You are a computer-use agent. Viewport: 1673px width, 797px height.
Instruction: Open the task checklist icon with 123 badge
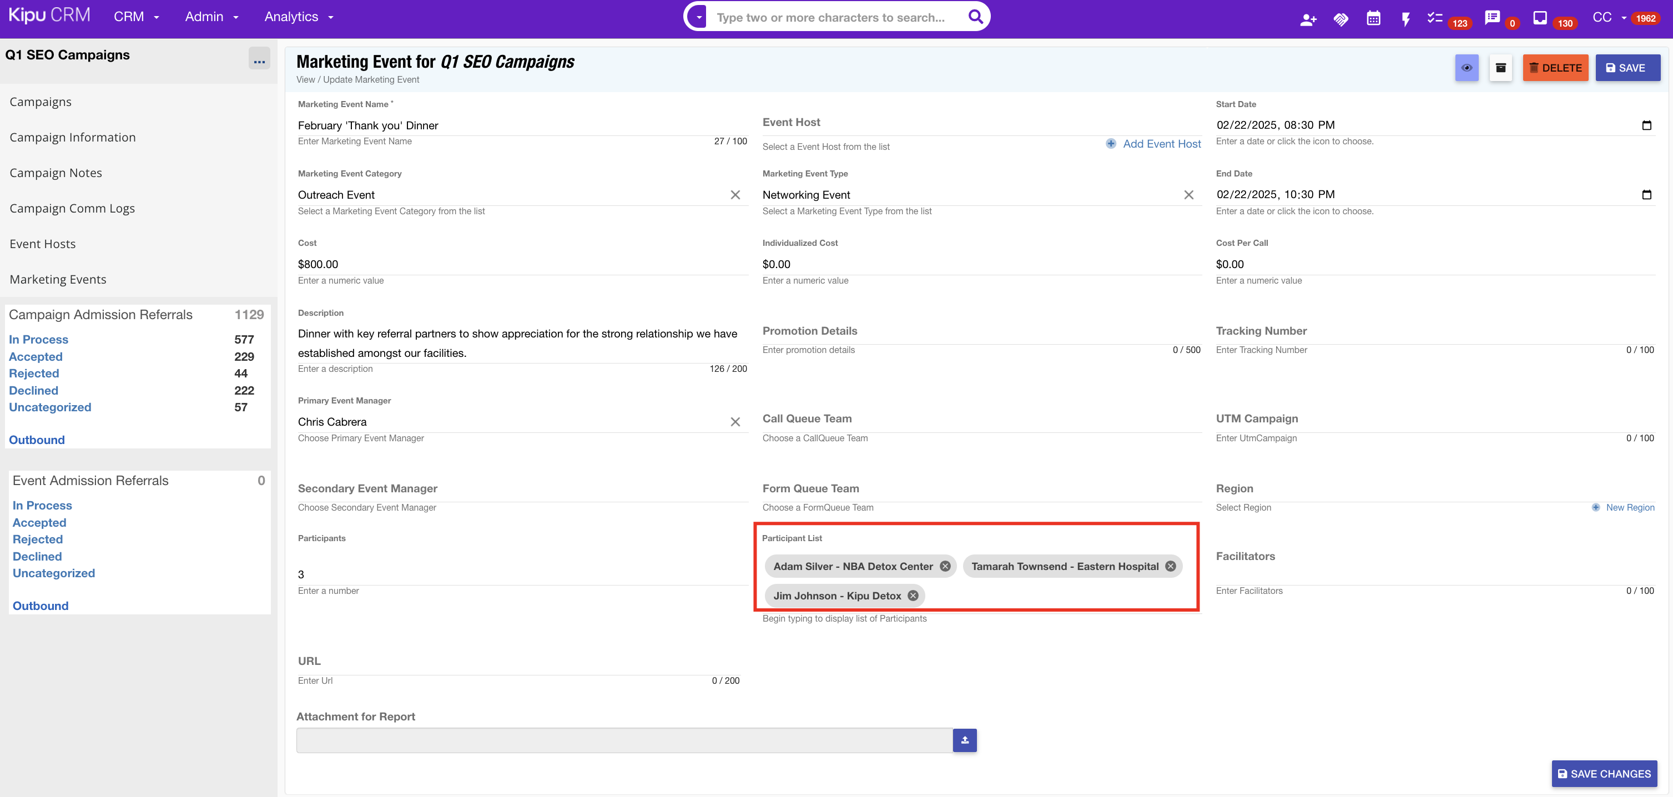point(1435,18)
